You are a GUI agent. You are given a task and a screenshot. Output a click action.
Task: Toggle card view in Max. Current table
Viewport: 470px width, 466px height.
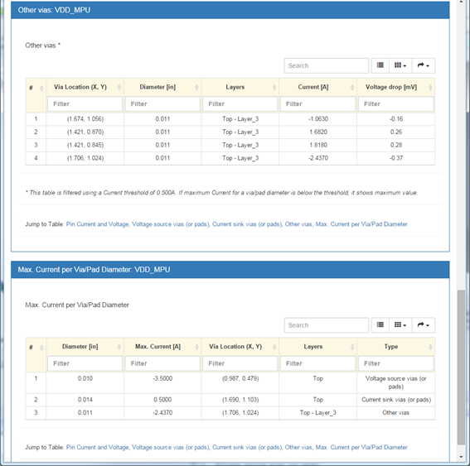(x=380, y=324)
